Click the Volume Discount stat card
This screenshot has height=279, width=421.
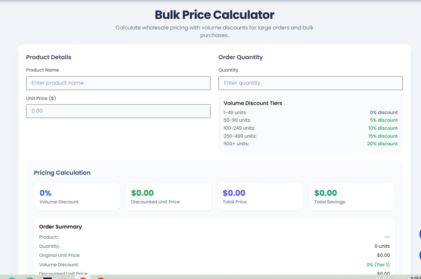(x=77, y=196)
